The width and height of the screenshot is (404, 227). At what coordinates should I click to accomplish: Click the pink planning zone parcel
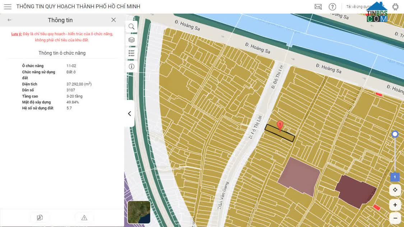pos(299,176)
